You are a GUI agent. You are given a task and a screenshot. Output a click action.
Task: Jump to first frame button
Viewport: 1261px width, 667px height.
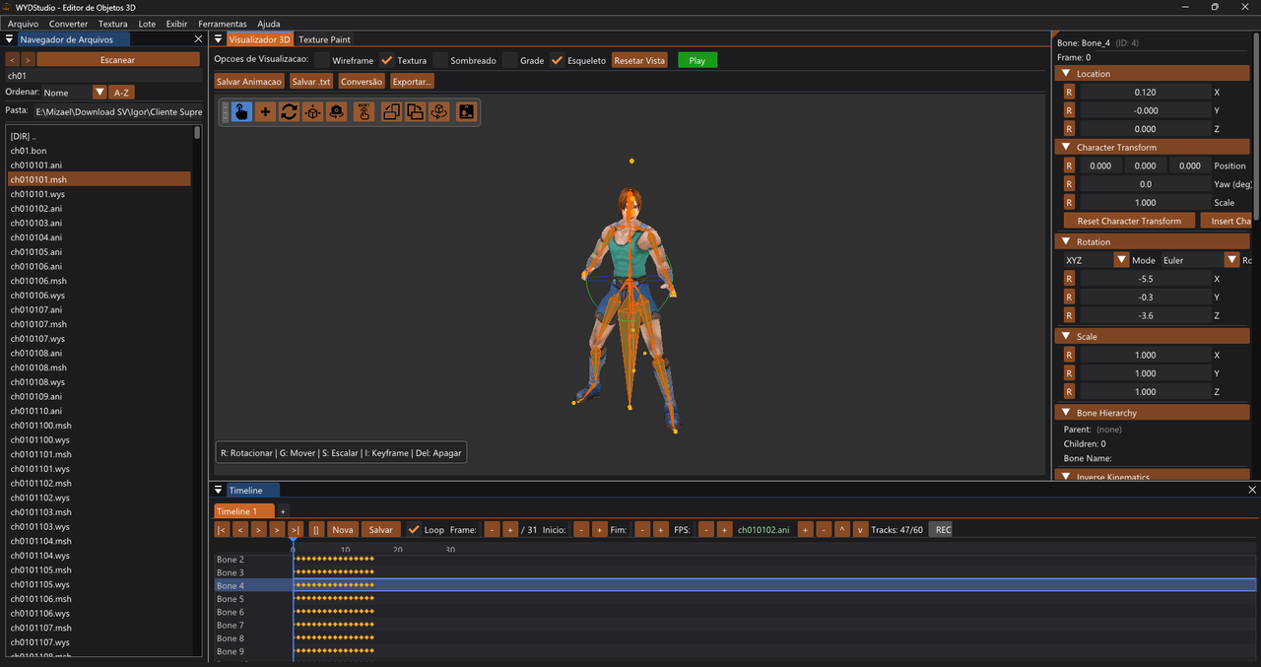point(222,530)
